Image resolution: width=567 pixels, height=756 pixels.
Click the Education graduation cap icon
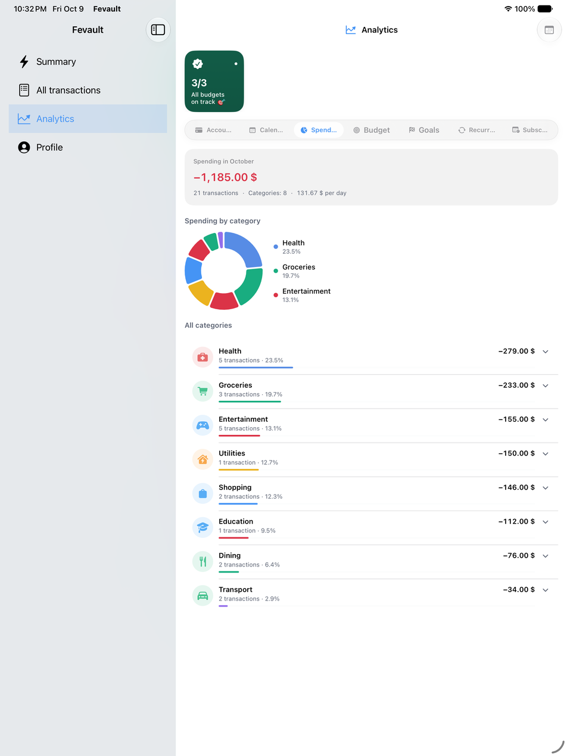pyautogui.click(x=202, y=527)
